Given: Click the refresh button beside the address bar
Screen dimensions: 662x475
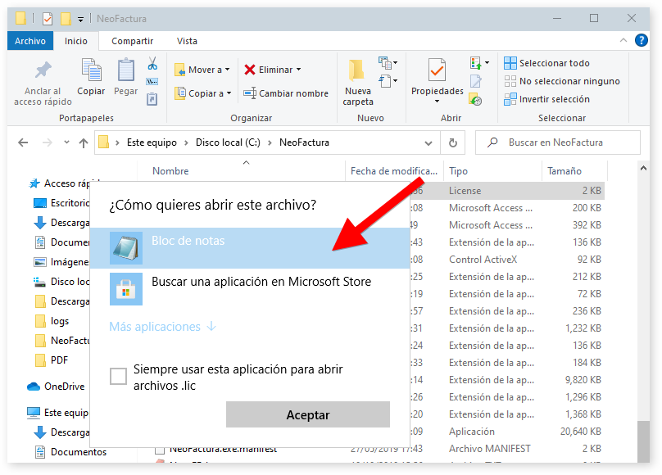Looking at the screenshot, I should coord(452,142).
